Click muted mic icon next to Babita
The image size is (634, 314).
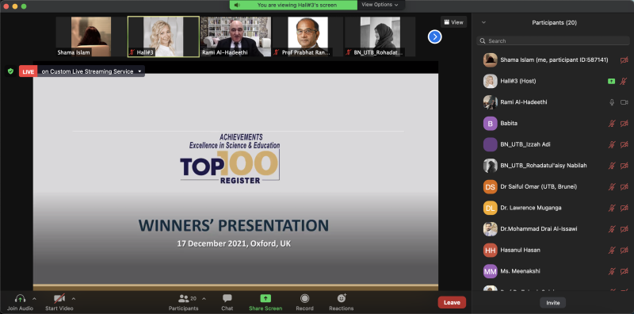pos(612,124)
